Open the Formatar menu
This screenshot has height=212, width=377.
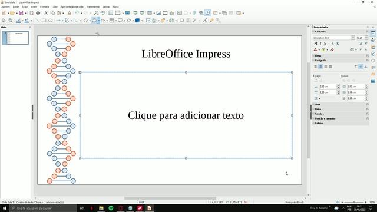point(45,7)
